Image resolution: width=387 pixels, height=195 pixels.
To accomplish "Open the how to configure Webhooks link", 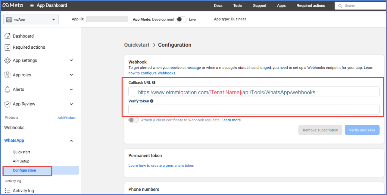I will point(152,73).
